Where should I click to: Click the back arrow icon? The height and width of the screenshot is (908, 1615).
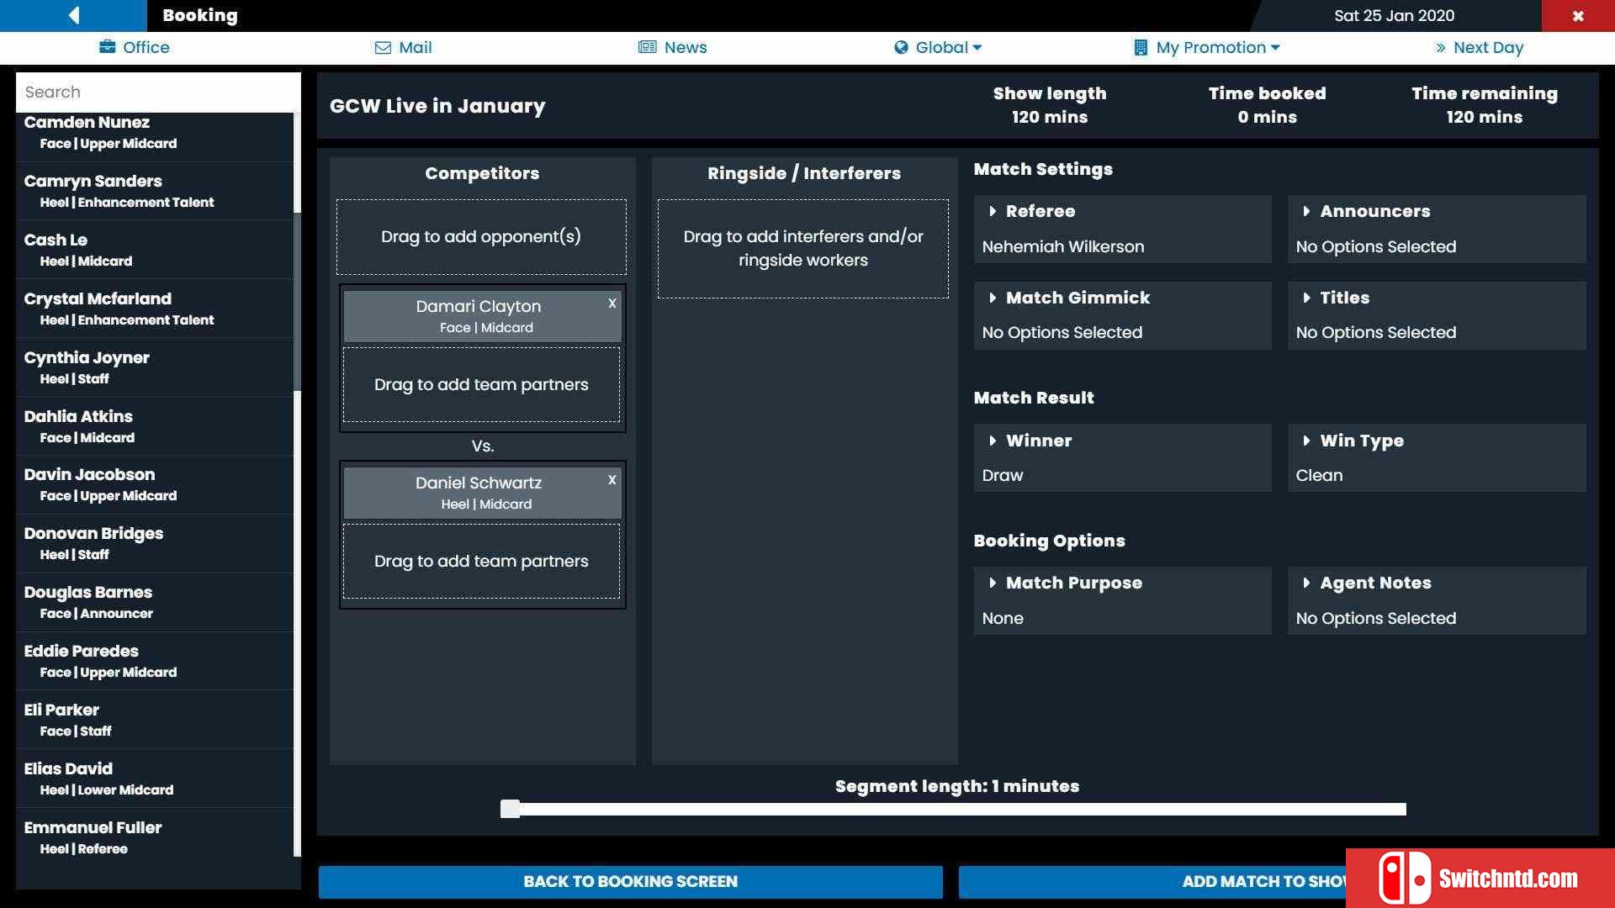point(74,15)
